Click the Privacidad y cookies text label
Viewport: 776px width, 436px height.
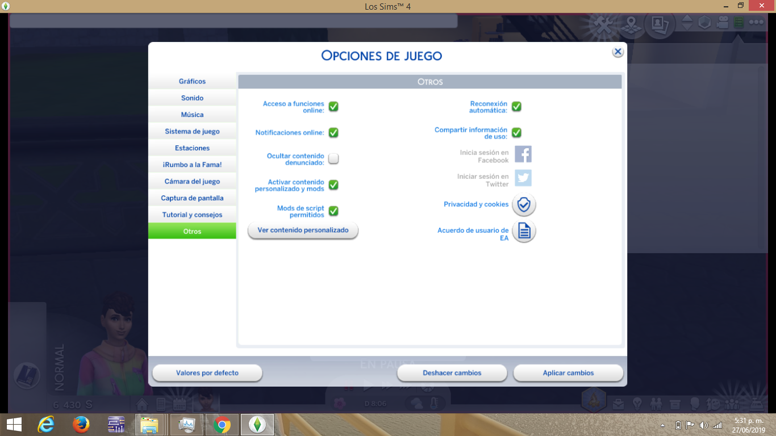point(476,204)
